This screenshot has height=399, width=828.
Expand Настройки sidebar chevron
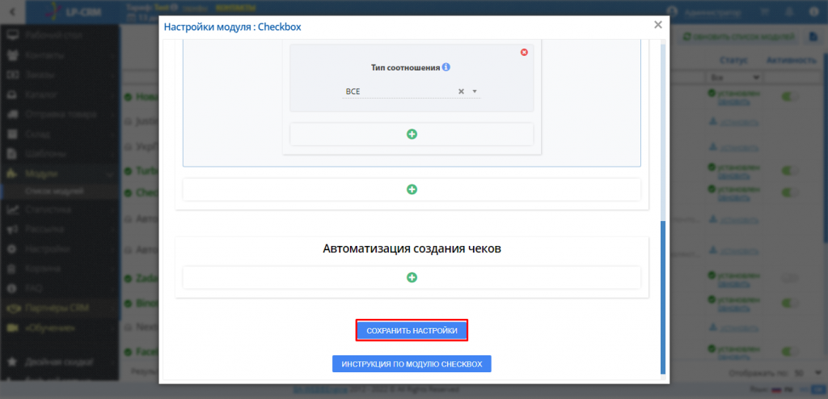click(x=113, y=249)
